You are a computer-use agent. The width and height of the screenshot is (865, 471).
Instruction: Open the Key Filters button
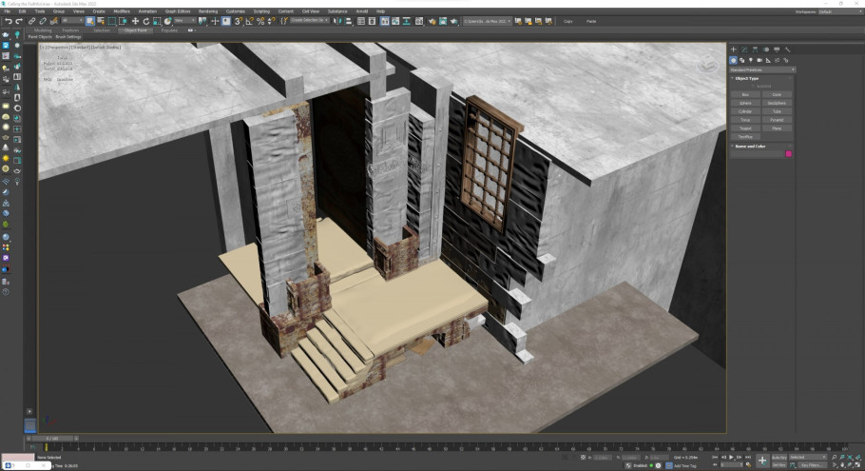(812, 465)
